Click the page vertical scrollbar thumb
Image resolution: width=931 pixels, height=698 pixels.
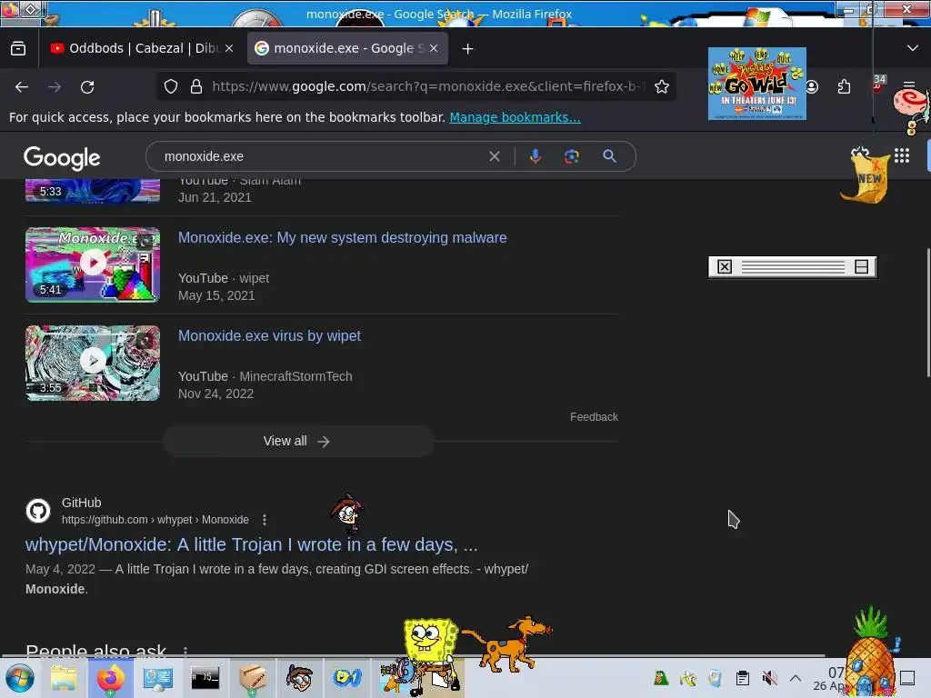[927, 313]
